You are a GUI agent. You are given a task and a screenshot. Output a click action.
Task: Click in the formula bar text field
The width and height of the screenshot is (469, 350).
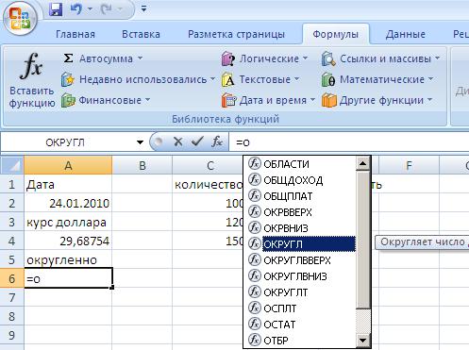349,142
